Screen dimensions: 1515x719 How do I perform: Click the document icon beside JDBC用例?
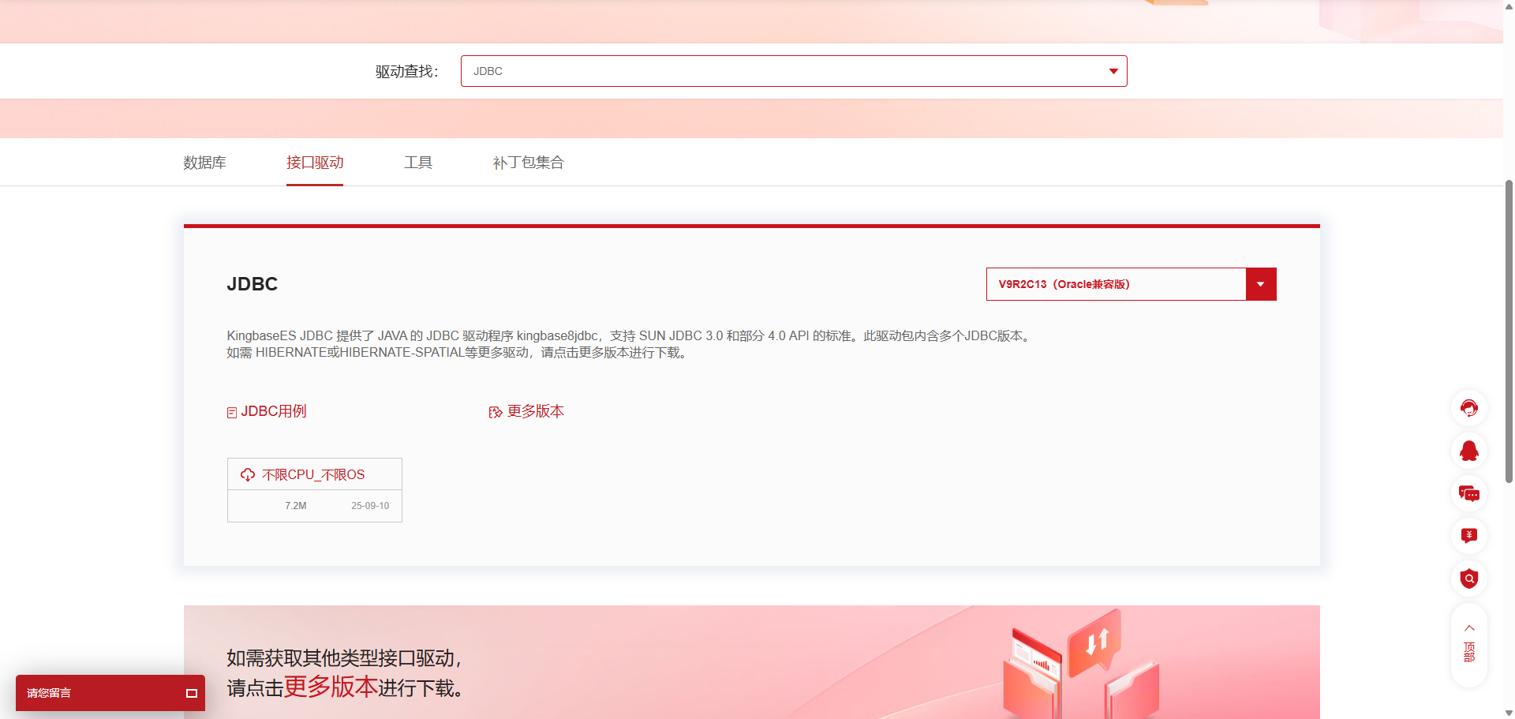(232, 412)
